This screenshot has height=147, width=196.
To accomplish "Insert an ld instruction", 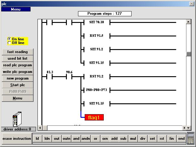I will click(x=38, y=139).
